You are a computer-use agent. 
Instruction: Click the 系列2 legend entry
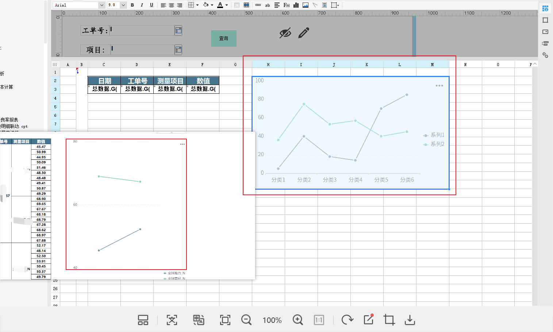pyautogui.click(x=434, y=144)
